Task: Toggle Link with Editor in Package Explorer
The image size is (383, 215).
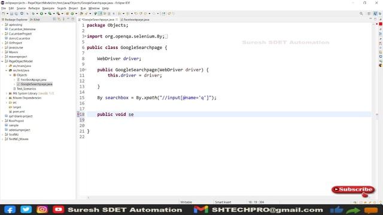Action: coord(59,19)
